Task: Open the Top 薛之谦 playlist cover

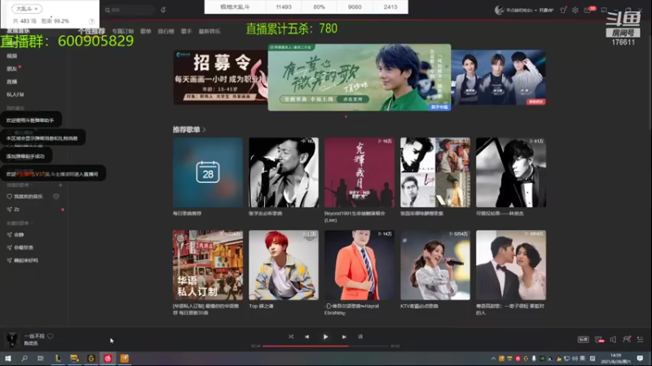Action: point(284,265)
